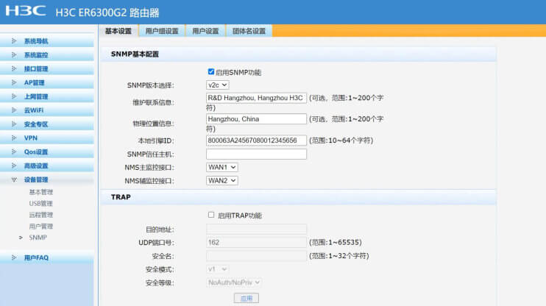Open NMS辅监控接口 WAN2 dropdown

[221, 181]
